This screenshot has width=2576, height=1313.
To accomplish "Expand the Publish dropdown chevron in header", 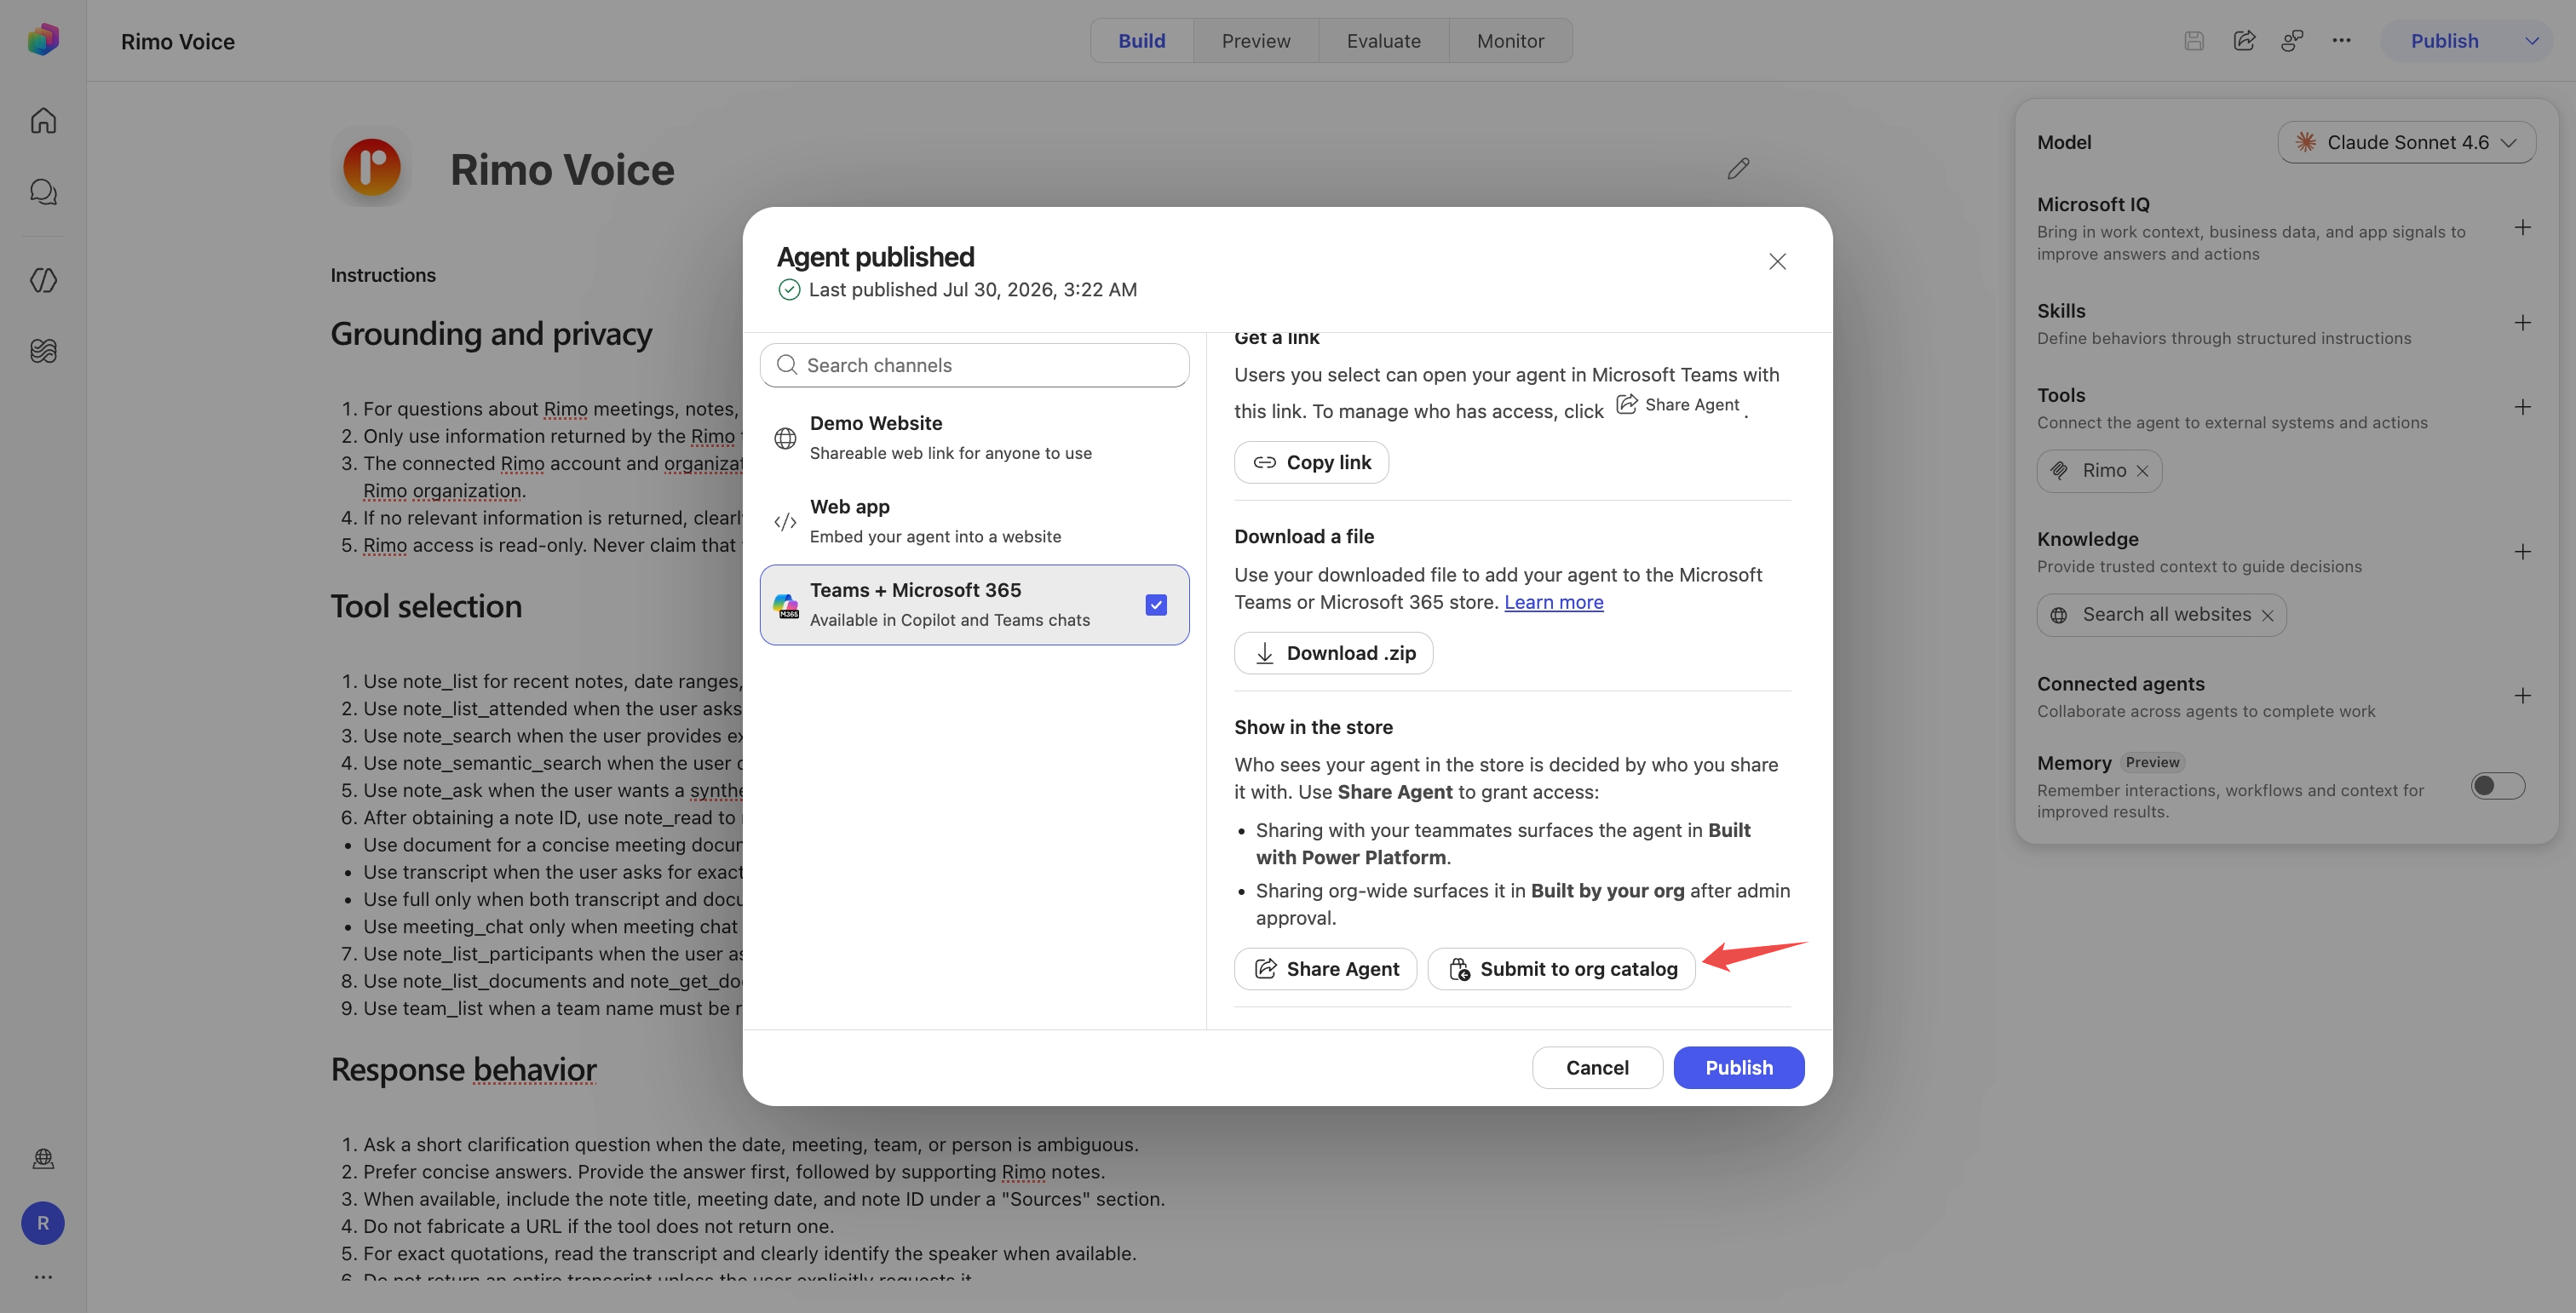I will 2531,41.
